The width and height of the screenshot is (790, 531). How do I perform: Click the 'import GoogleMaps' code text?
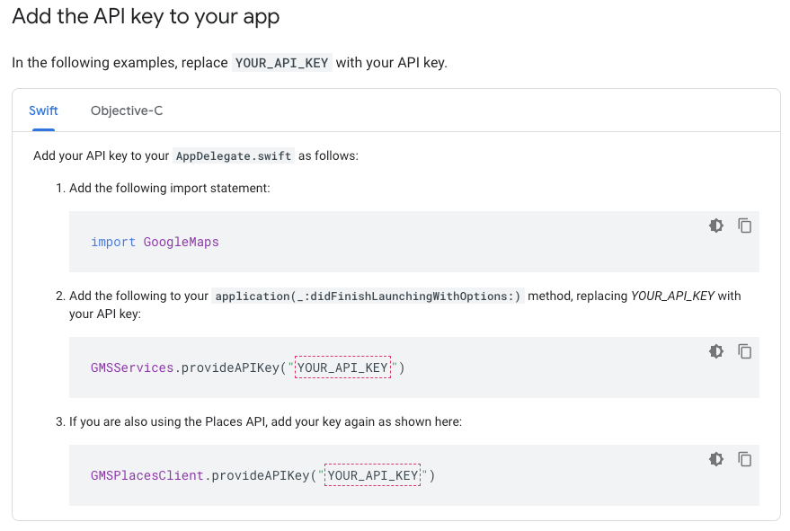155,242
